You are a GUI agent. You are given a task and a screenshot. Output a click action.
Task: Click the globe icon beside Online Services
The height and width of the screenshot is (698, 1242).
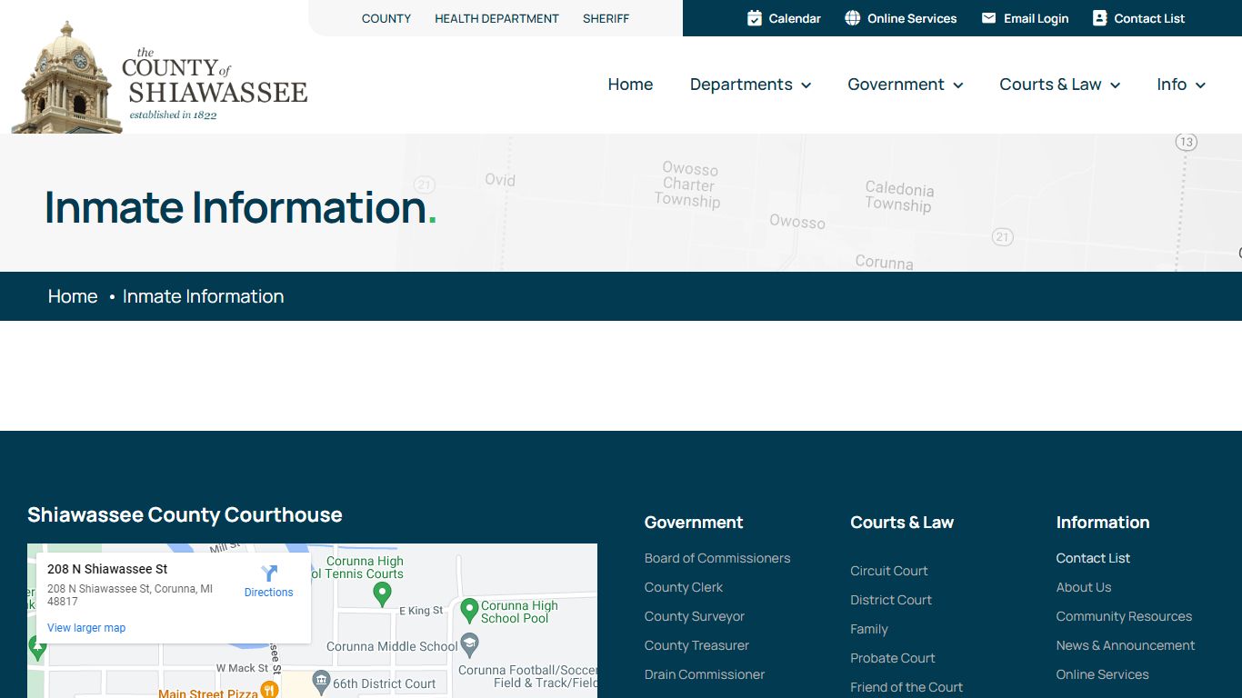pos(853,18)
